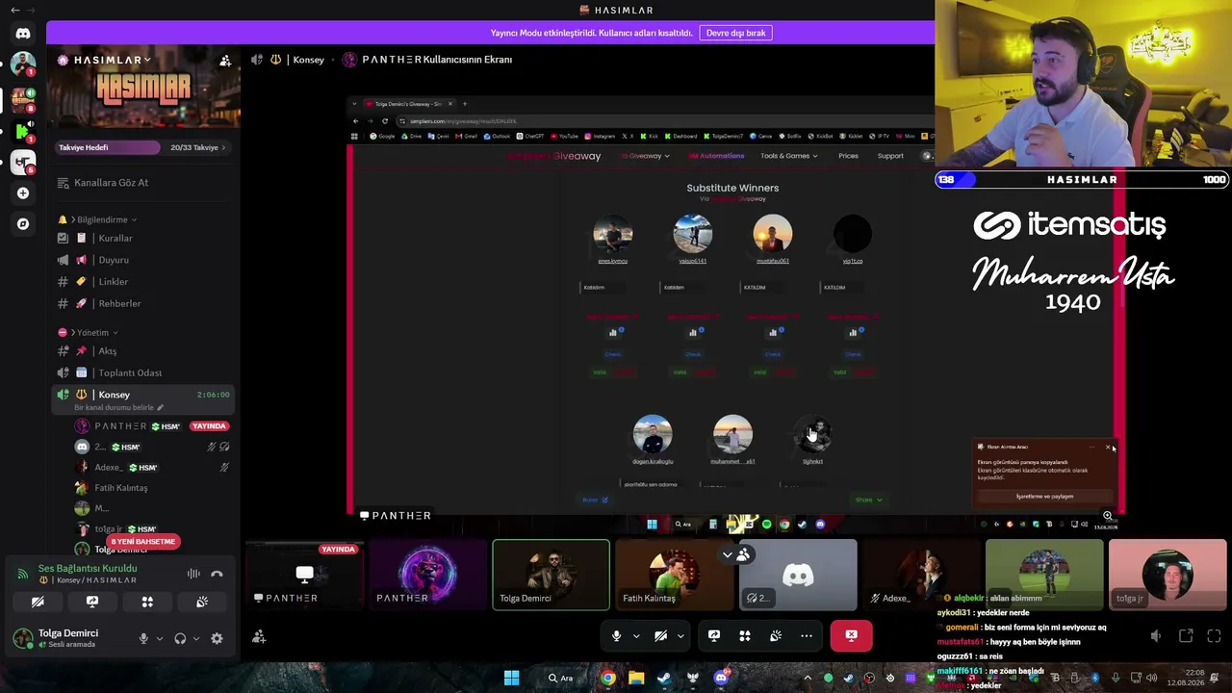Select the tolga jr video tile
Screen dimensions: 1232x693
point(1167,575)
